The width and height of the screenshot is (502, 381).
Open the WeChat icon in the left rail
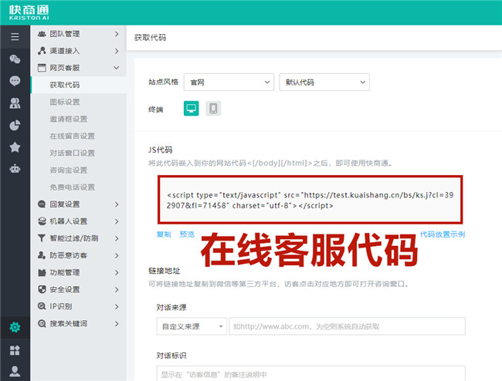coord(15,59)
